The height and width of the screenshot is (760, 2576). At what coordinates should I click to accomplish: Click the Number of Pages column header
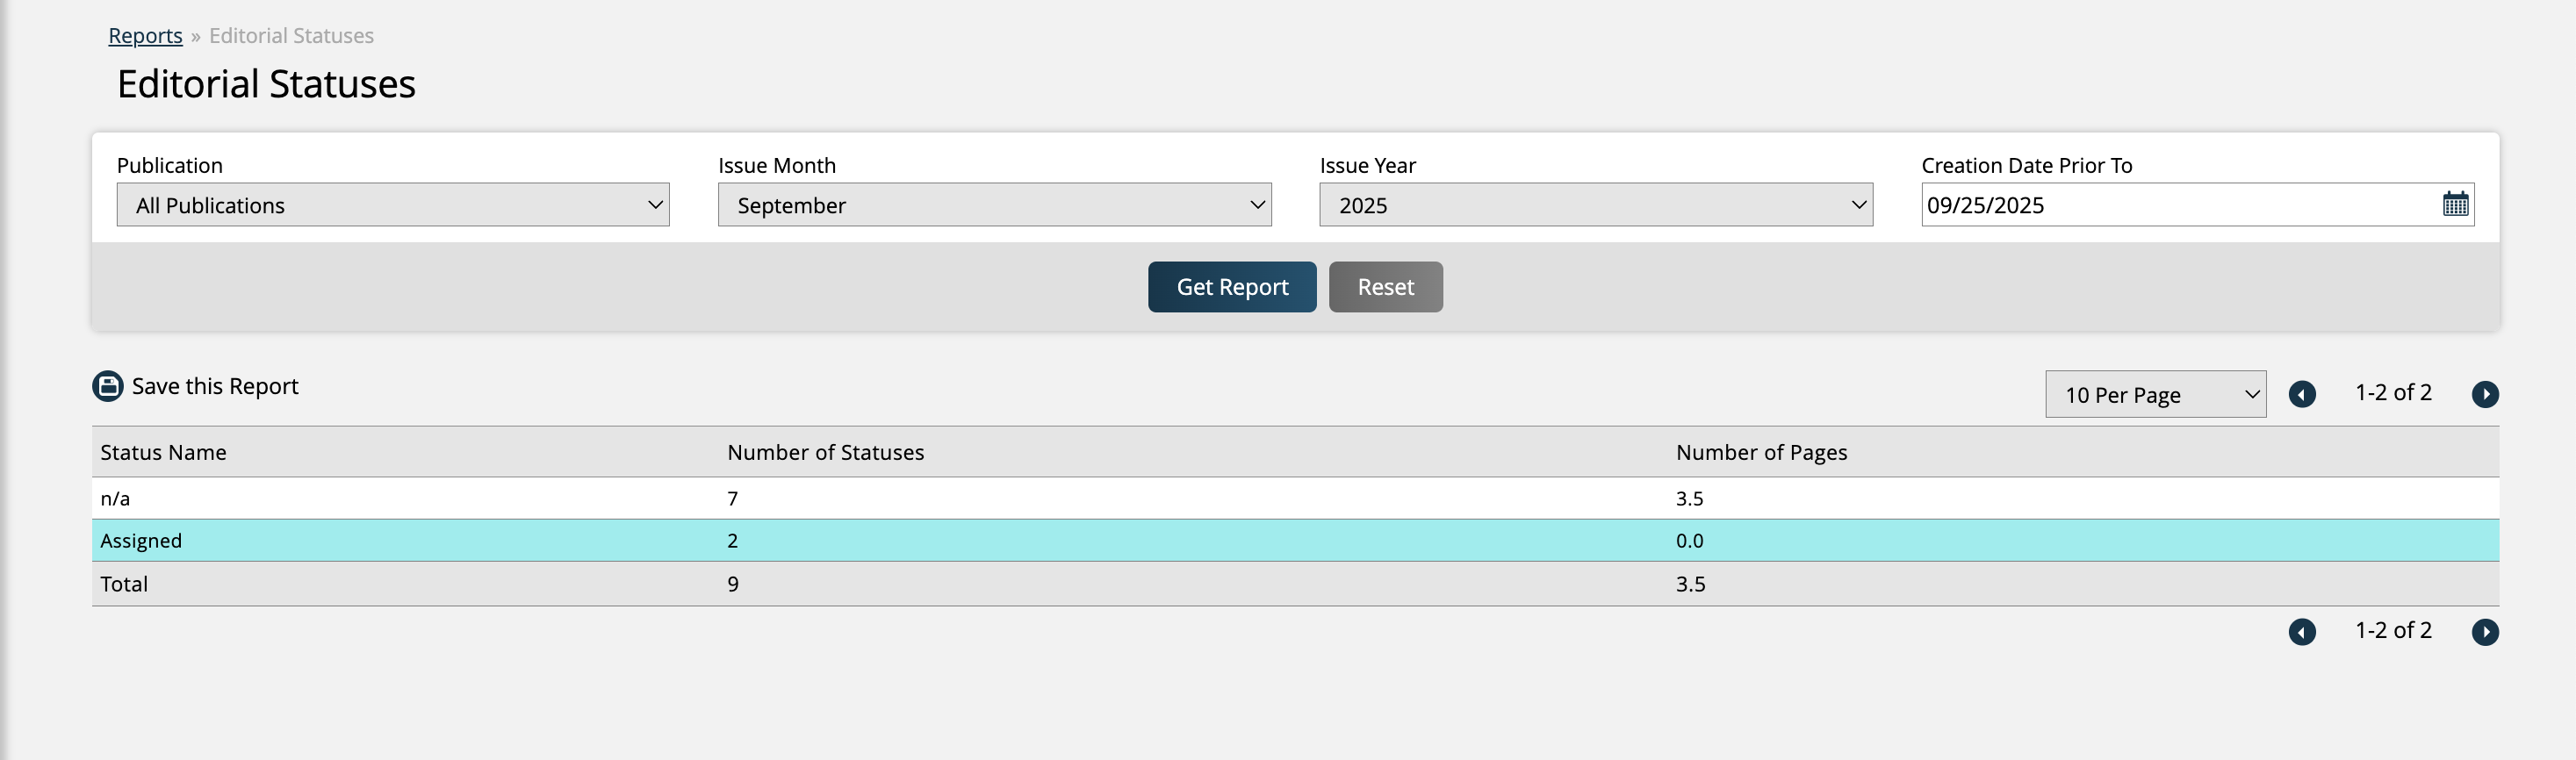(x=1761, y=452)
